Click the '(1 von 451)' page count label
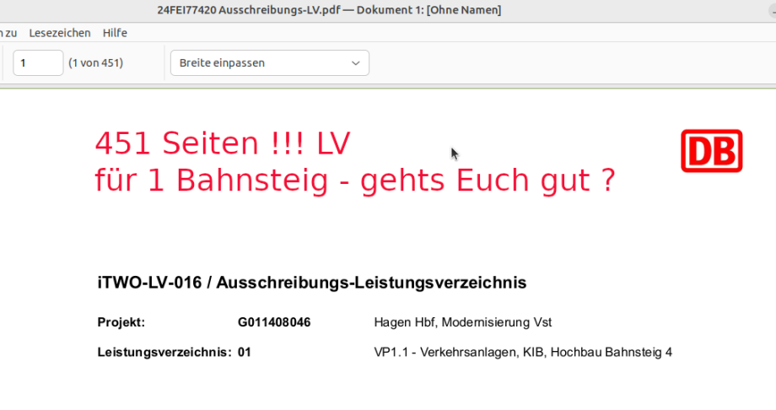This screenshot has height=410, width=776. click(96, 63)
